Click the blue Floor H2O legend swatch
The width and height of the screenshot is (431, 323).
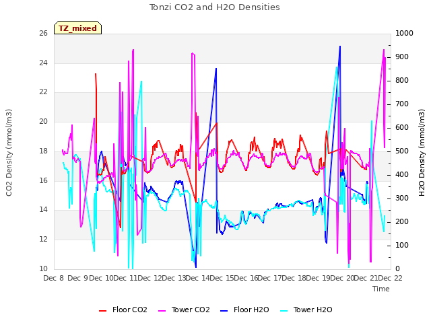click(x=224, y=311)
